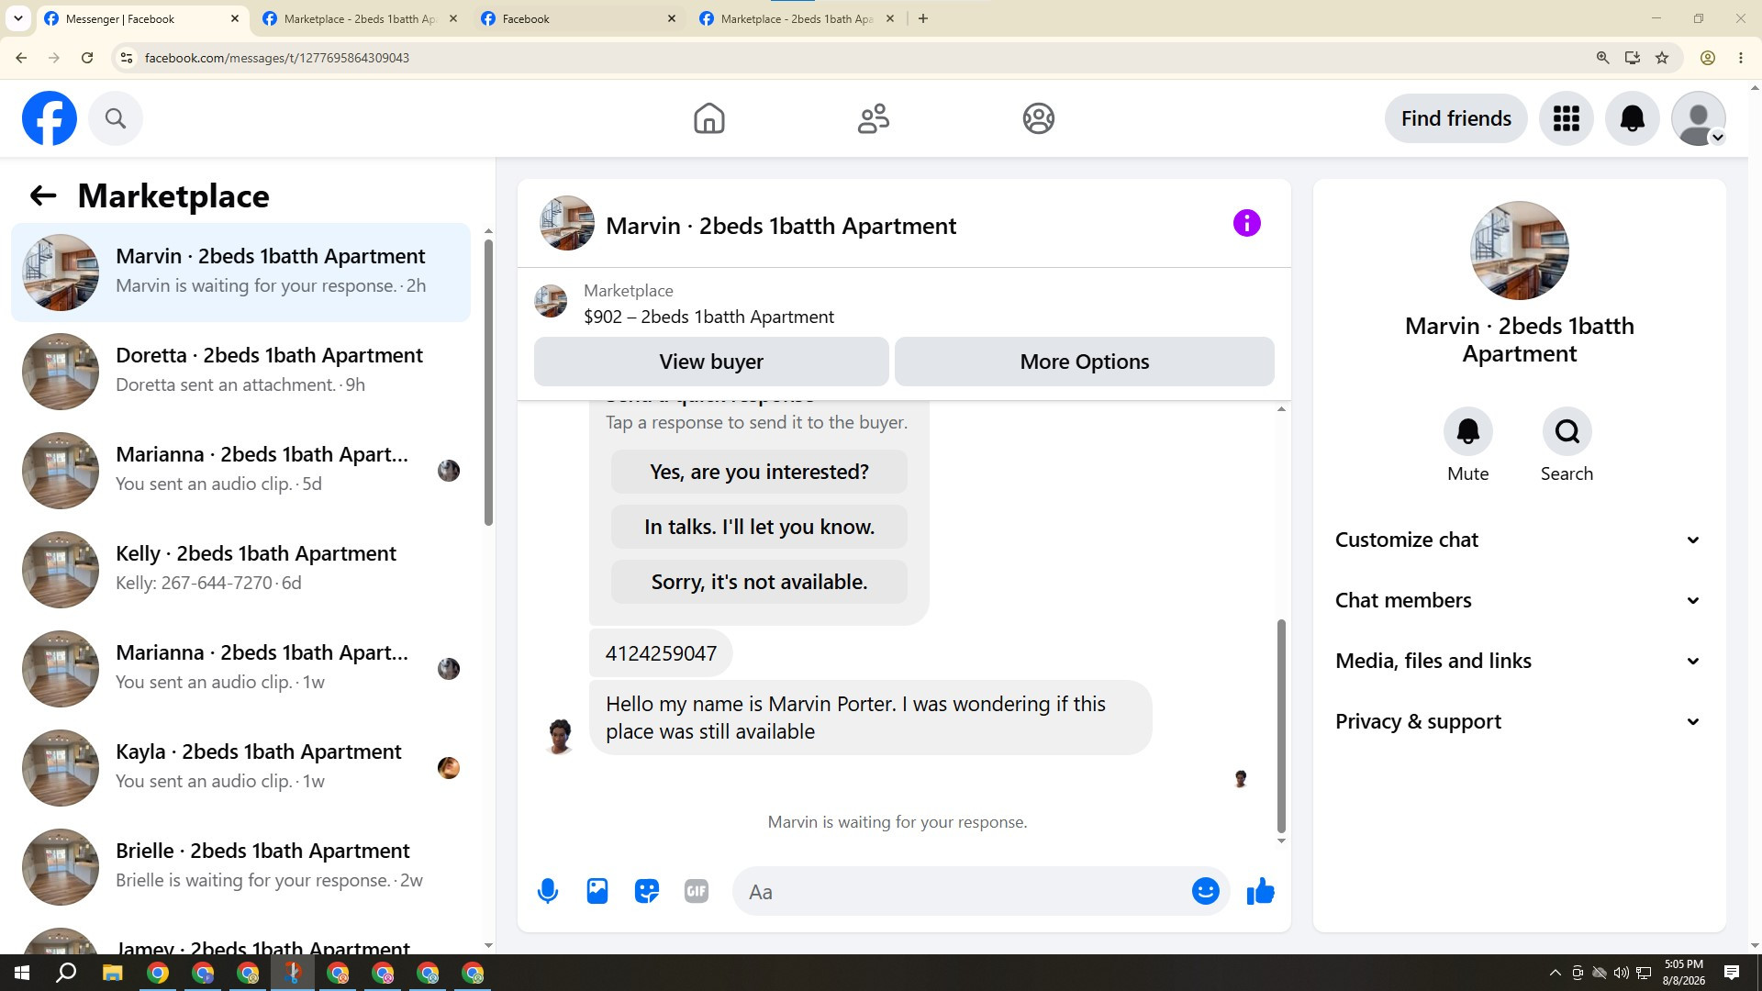The height and width of the screenshot is (991, 1762).
Task: Choose a sticker from the sticker icon
Action: (x=647, y=891)
